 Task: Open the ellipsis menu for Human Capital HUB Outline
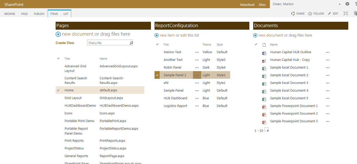point(328,52)
